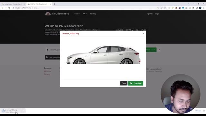Click the checkmark extension icon in toolbar
206x116 pixels.
coord(173,8)
